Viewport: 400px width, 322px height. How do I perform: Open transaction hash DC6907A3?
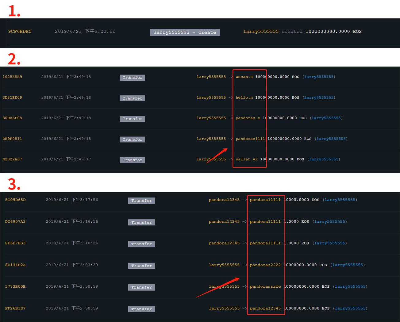point(15,221)
